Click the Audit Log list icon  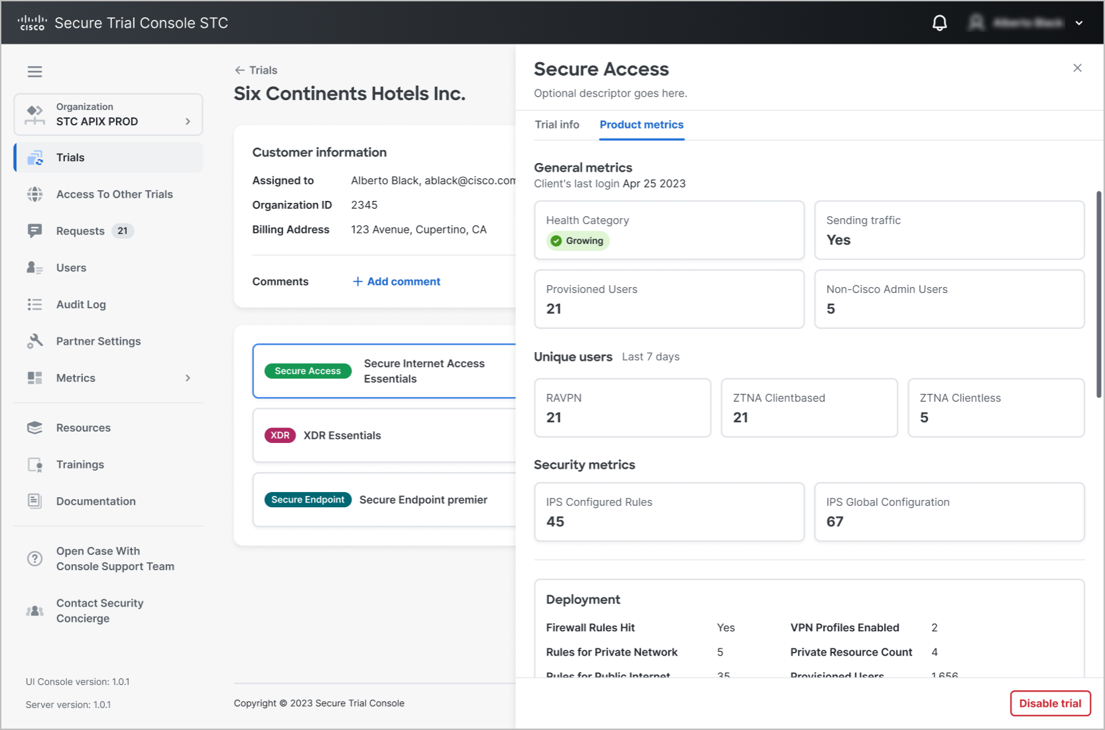pos(34,304)
